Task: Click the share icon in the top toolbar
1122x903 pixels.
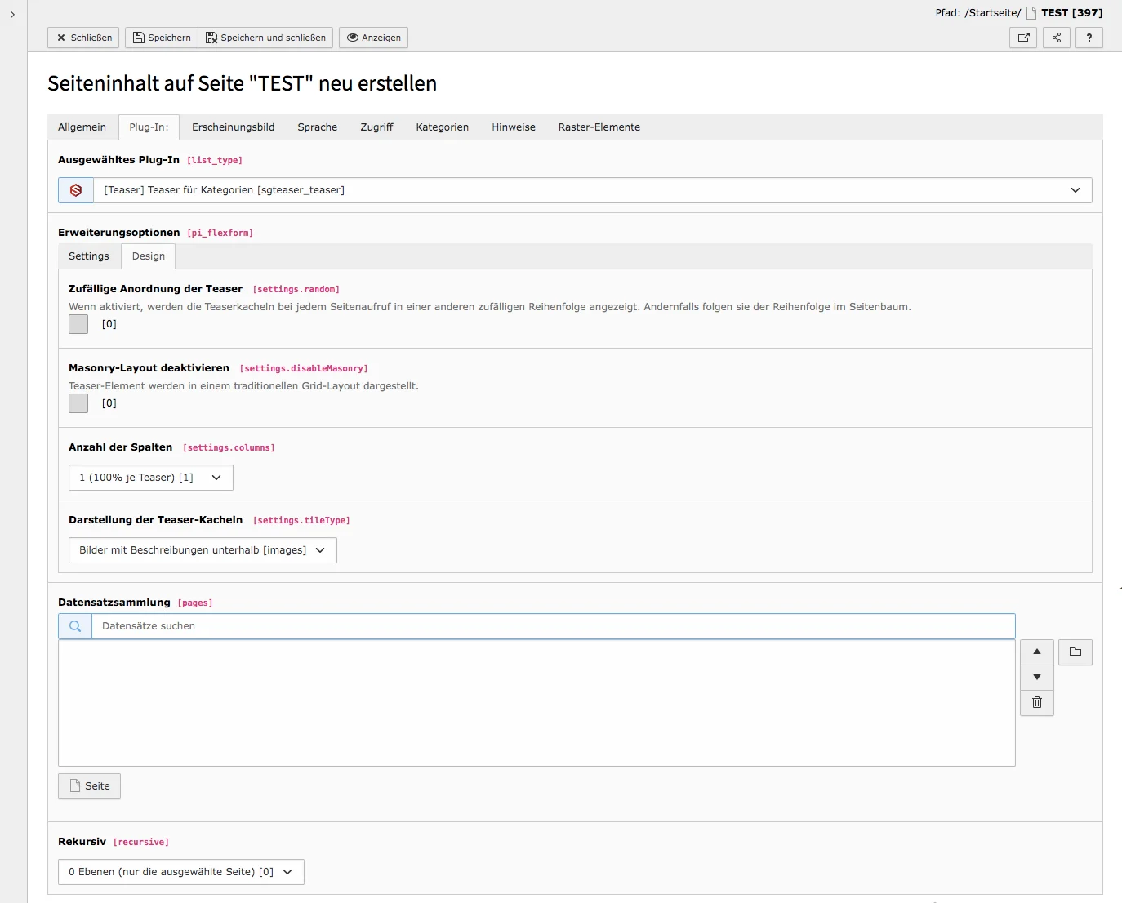Action: click(x=1056, y=38)
